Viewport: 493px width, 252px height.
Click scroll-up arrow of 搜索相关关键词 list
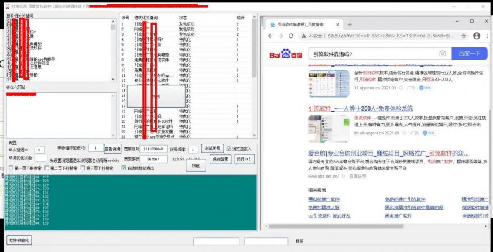(x=114, y=21)
